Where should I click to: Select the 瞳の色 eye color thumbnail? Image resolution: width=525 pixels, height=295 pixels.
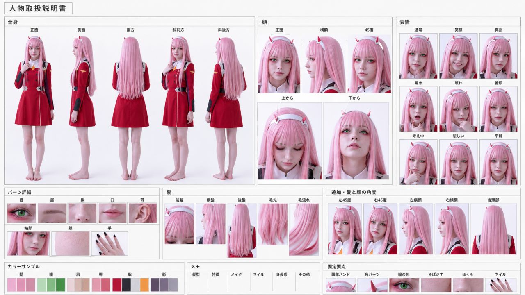click(404, 285)
